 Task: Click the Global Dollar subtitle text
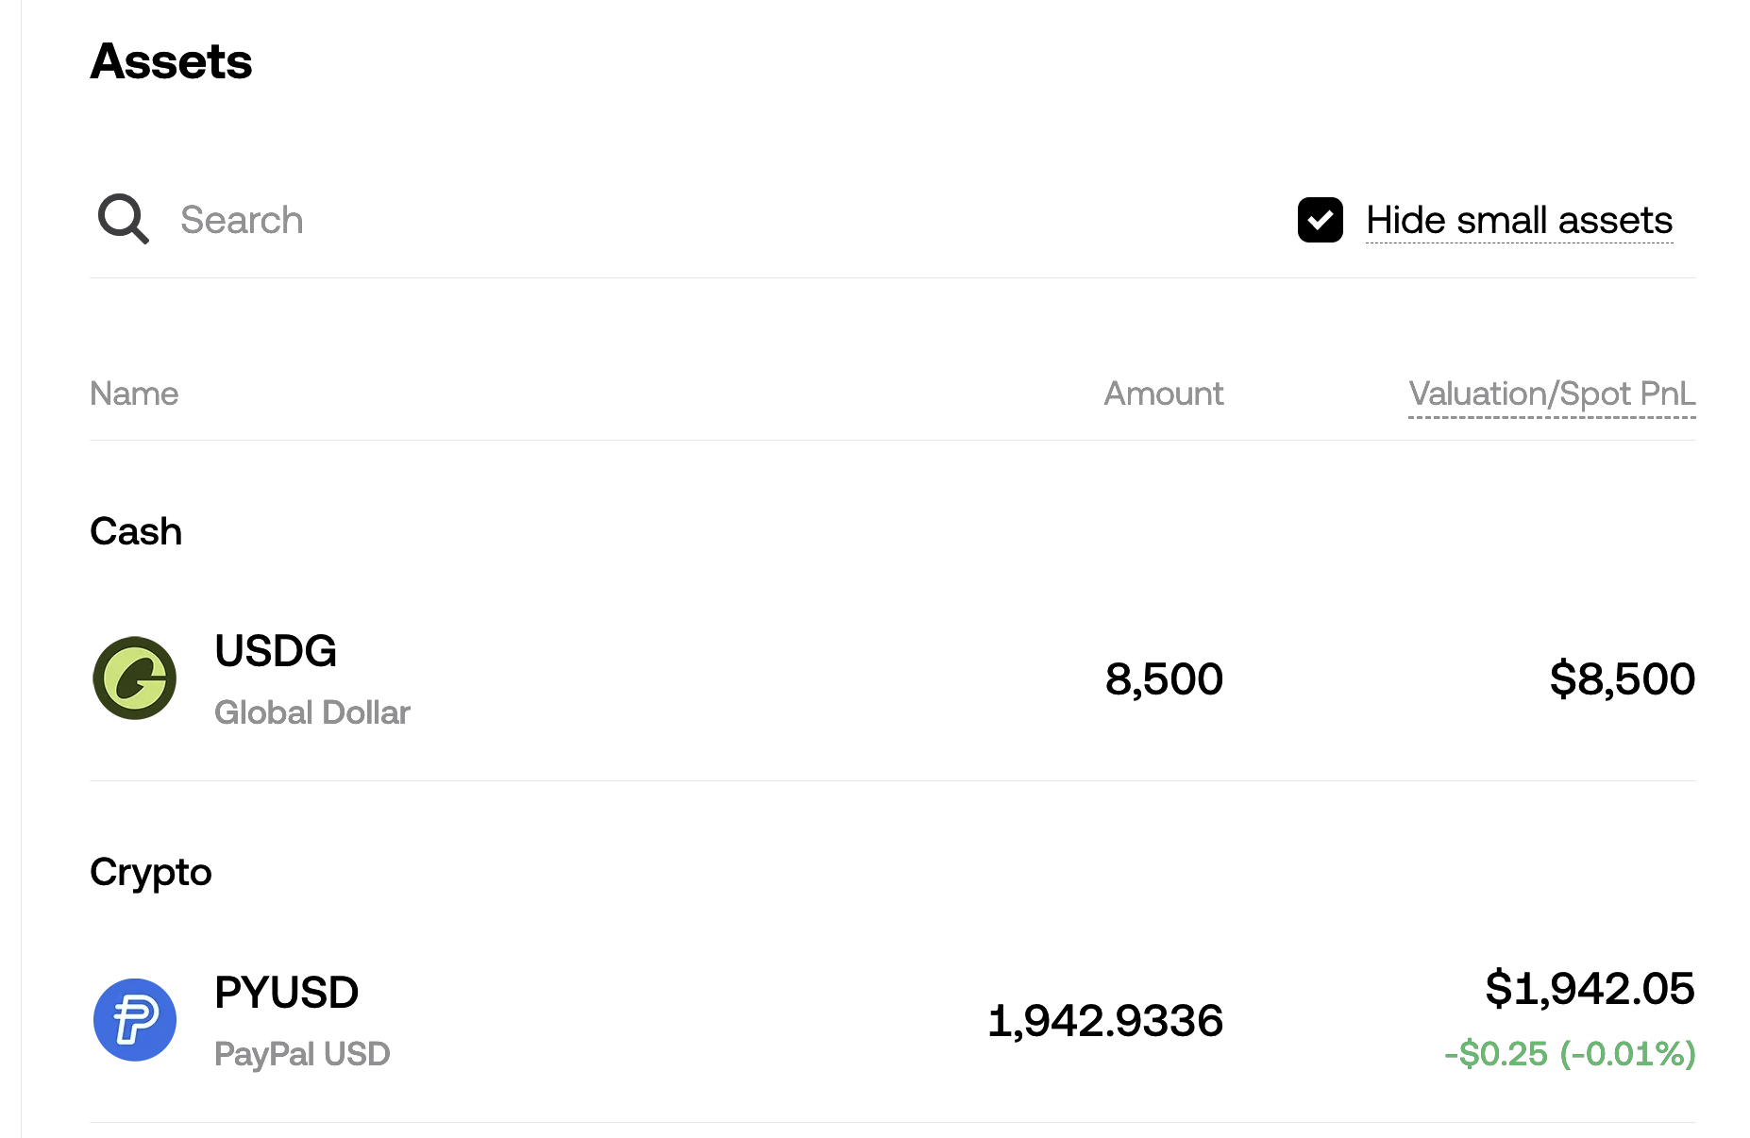tap(312, 712)
